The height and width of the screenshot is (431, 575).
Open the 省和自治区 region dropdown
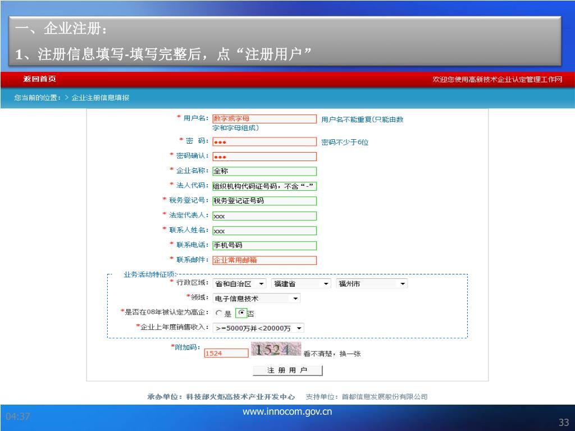click(x=240, y=284)
